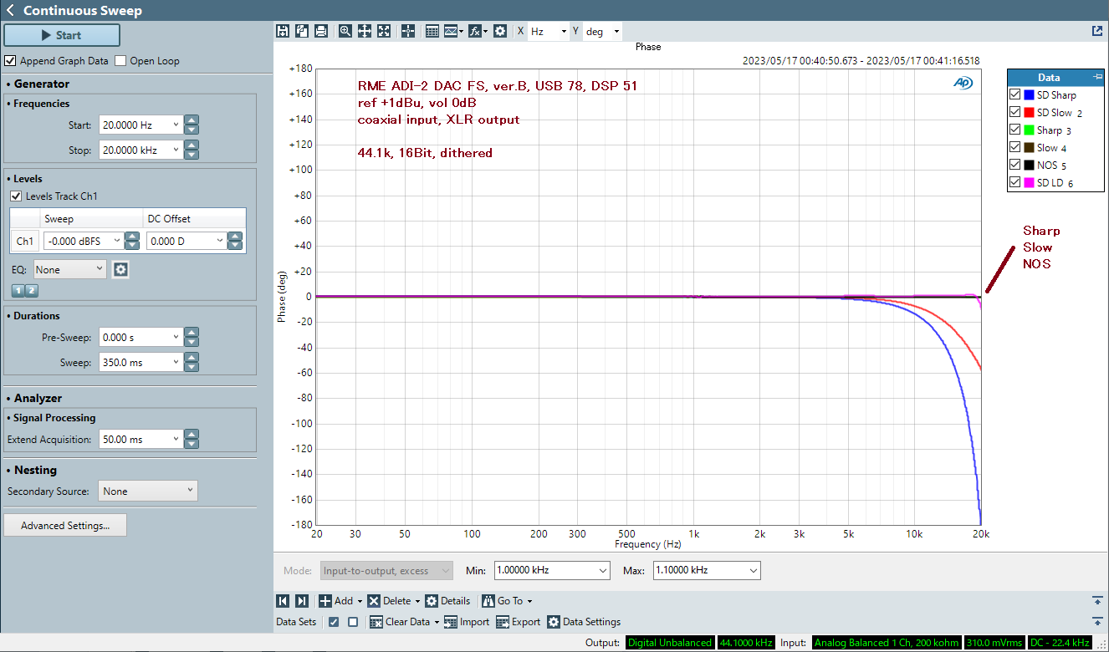This screenshot has width=1109, height=652.
Task: Click the copy graph icon
Action: (302, 31)
